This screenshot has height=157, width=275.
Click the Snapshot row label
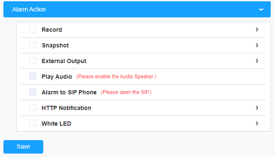pos(55,45)
